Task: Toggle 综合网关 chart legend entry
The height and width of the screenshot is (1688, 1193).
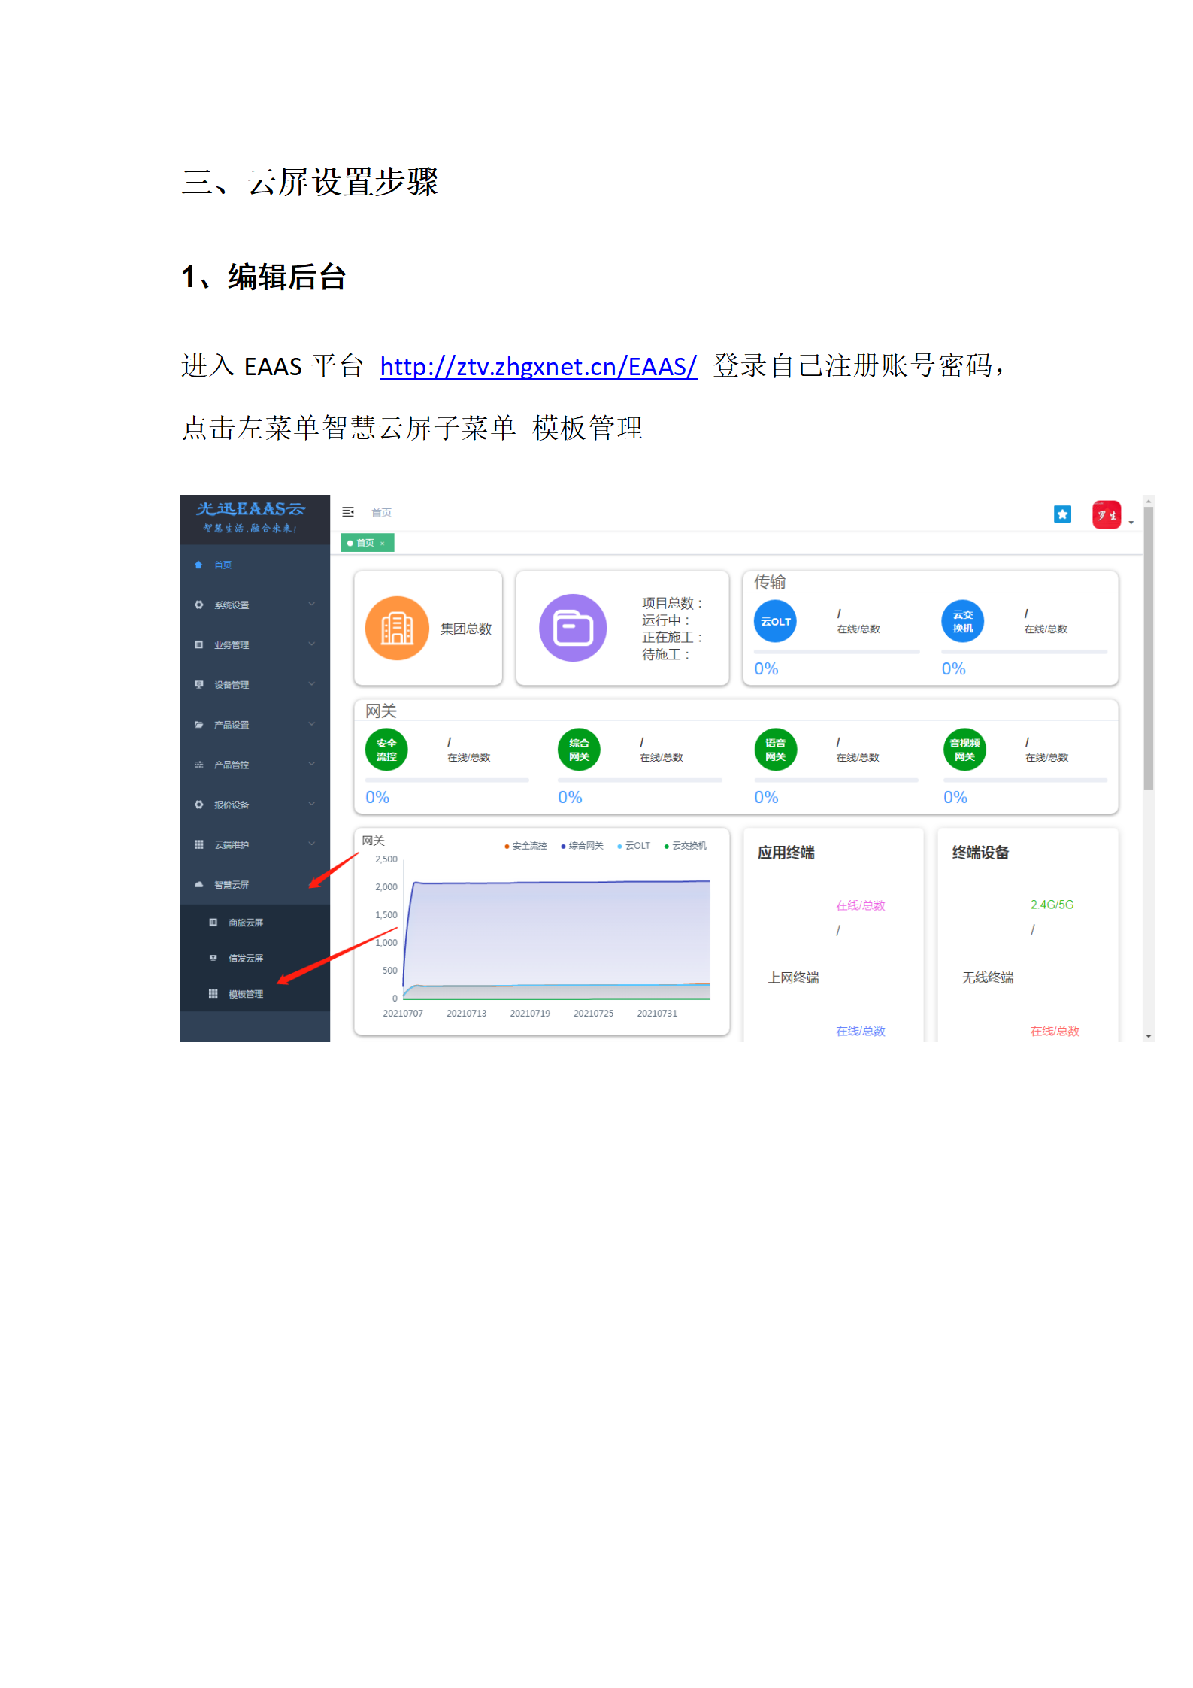Action: click(583, 846)
